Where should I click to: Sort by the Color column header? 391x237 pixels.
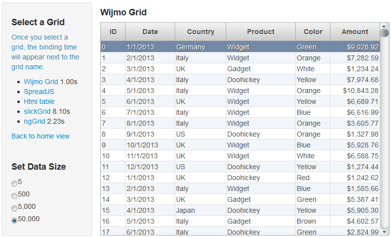click(x=313, y=32)
